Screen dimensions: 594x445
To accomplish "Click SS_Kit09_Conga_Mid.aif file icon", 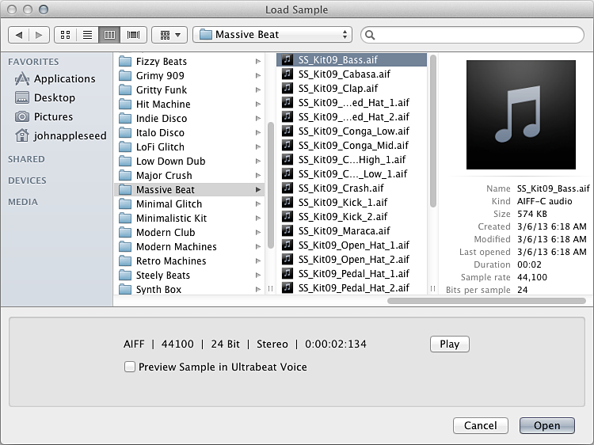I will coord(287,145).
